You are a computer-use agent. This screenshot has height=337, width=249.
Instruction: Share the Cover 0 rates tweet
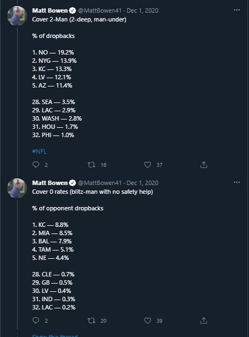pyautogui.click(x=204, y=320)
